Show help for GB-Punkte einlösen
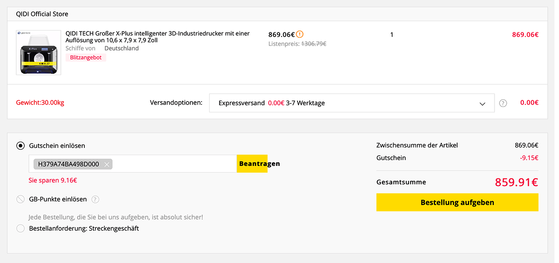Image resolution: width=559 pixels, height=263 pixels. 95,200
